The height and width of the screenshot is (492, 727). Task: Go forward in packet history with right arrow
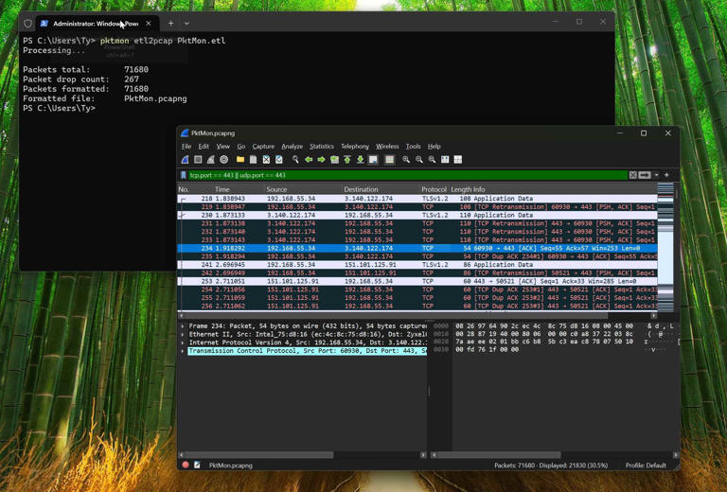[321, 159]
